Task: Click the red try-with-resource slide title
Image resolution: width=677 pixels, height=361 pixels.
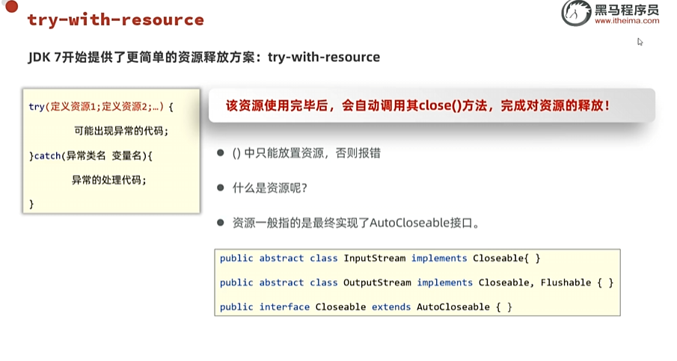Action: [115, 20]
